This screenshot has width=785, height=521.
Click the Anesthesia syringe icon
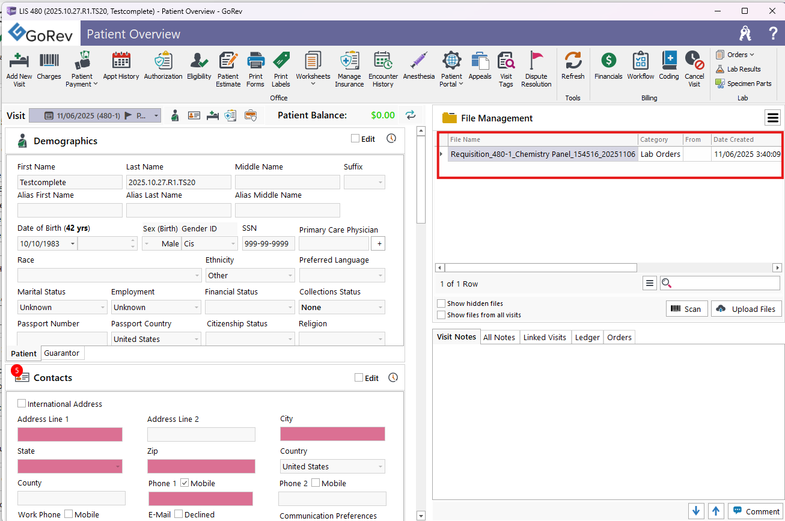418,61
